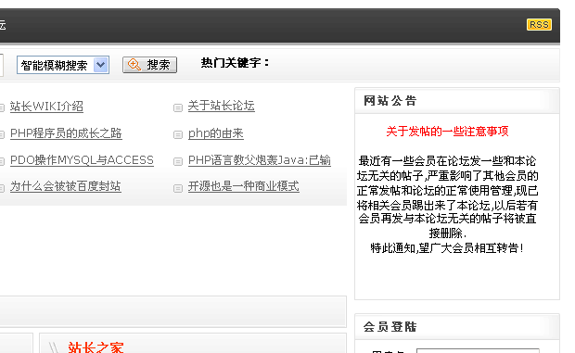
Task: Open PHP语言教父炮轰Java:已输 article link
Action: [260, 160]
